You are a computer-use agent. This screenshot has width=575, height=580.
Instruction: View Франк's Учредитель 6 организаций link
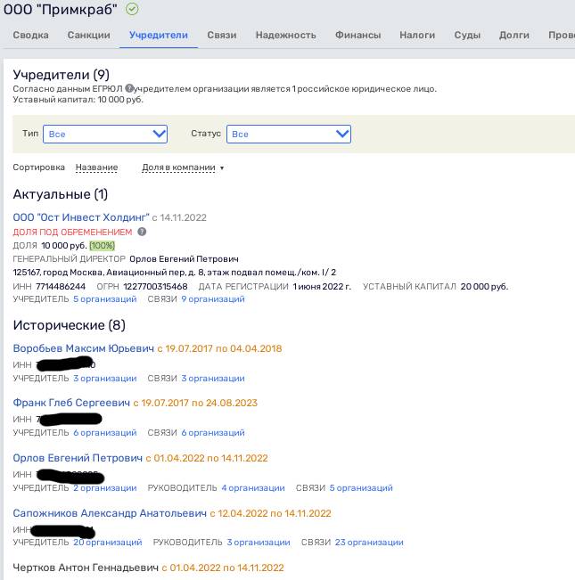pyautogui.click(x=104, y=432)
